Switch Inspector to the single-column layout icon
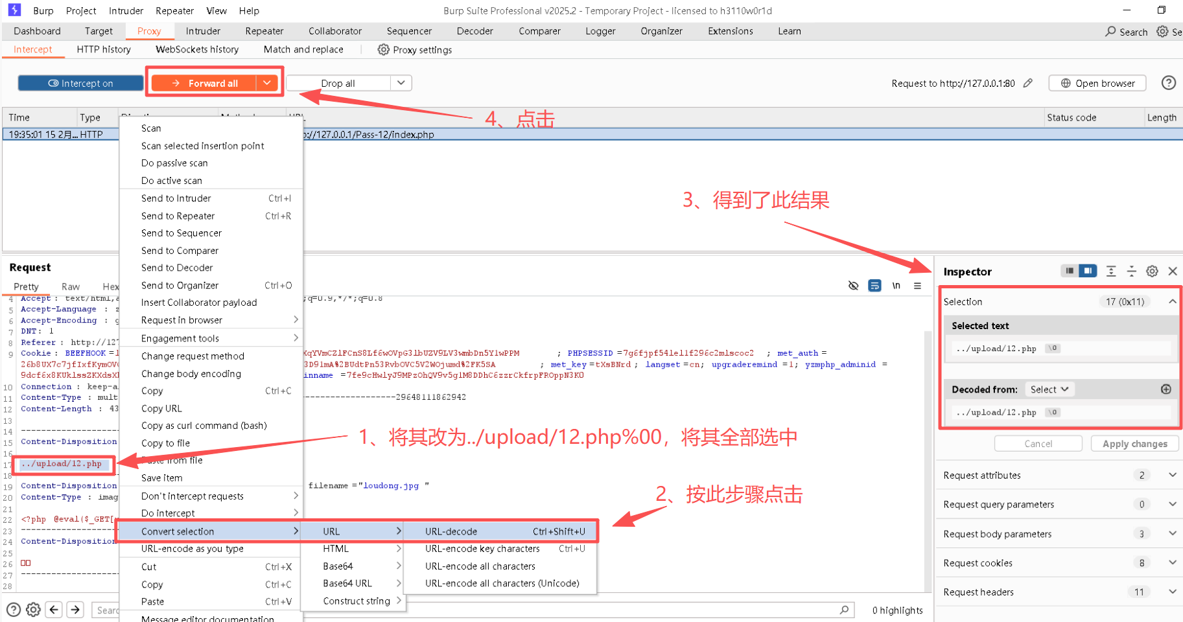1183x622 pixels. (1070, 271)
